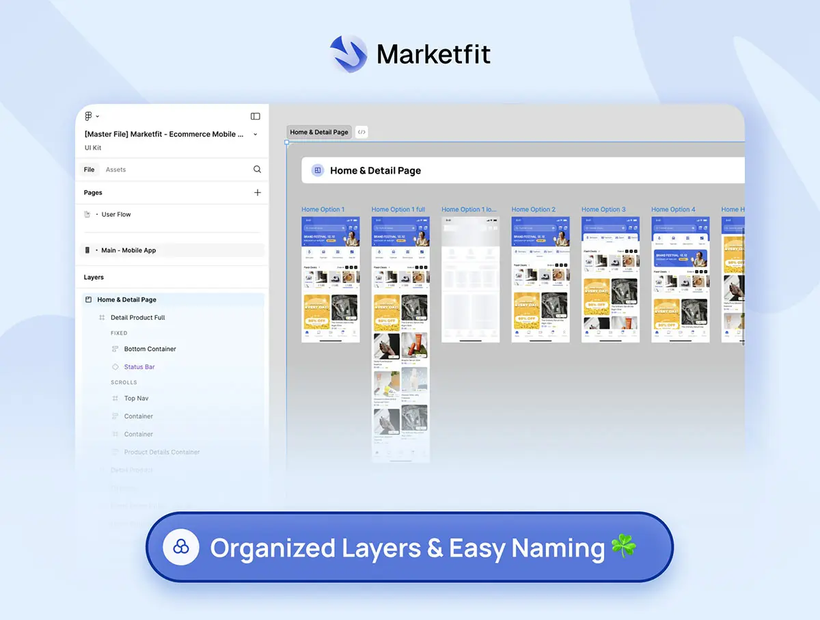
Task: Select the File tab
Action: (90, 170)
